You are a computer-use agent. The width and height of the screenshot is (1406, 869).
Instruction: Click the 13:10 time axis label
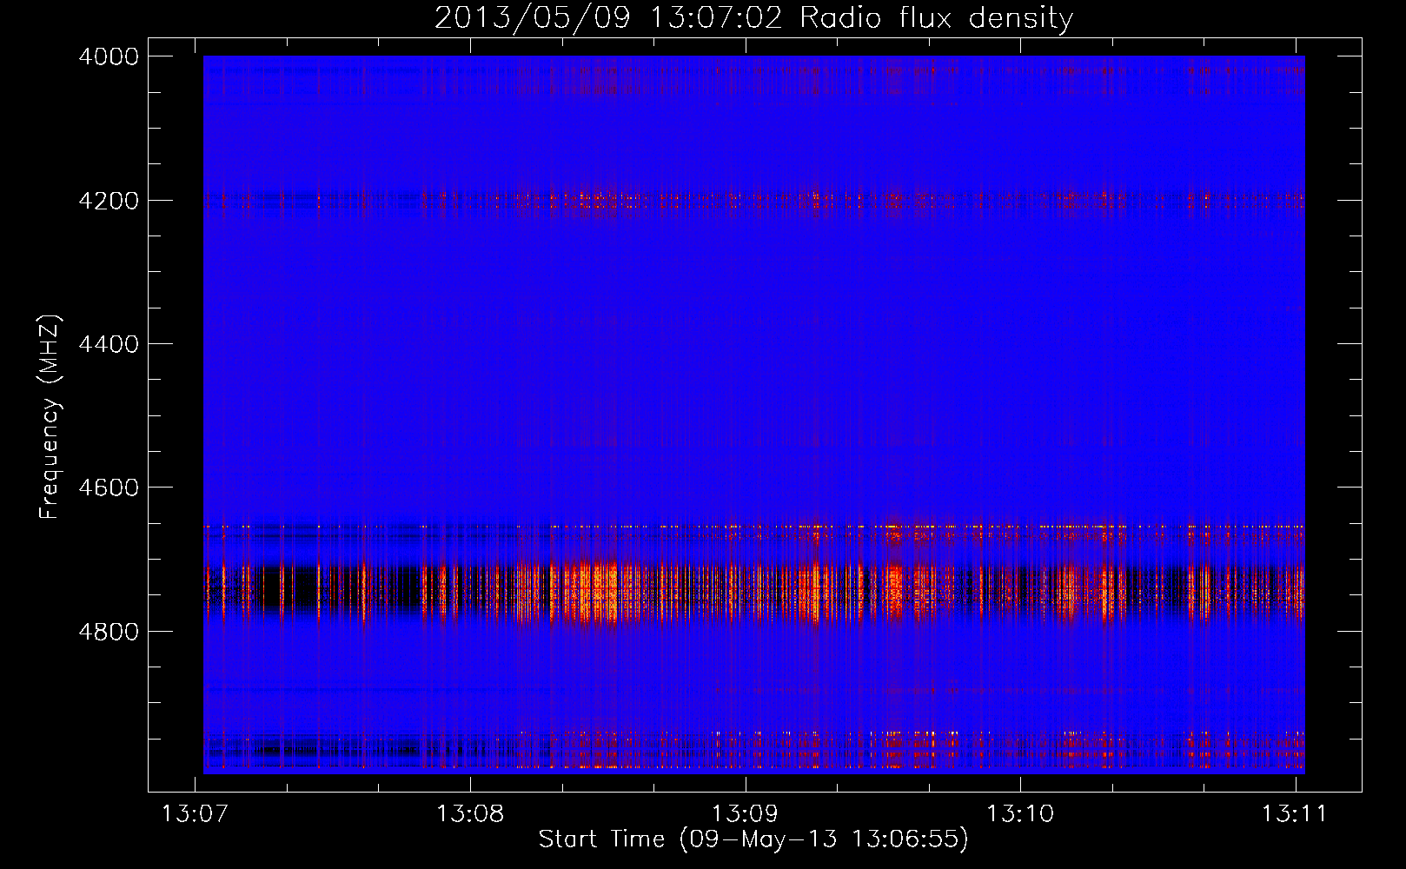1020,813
